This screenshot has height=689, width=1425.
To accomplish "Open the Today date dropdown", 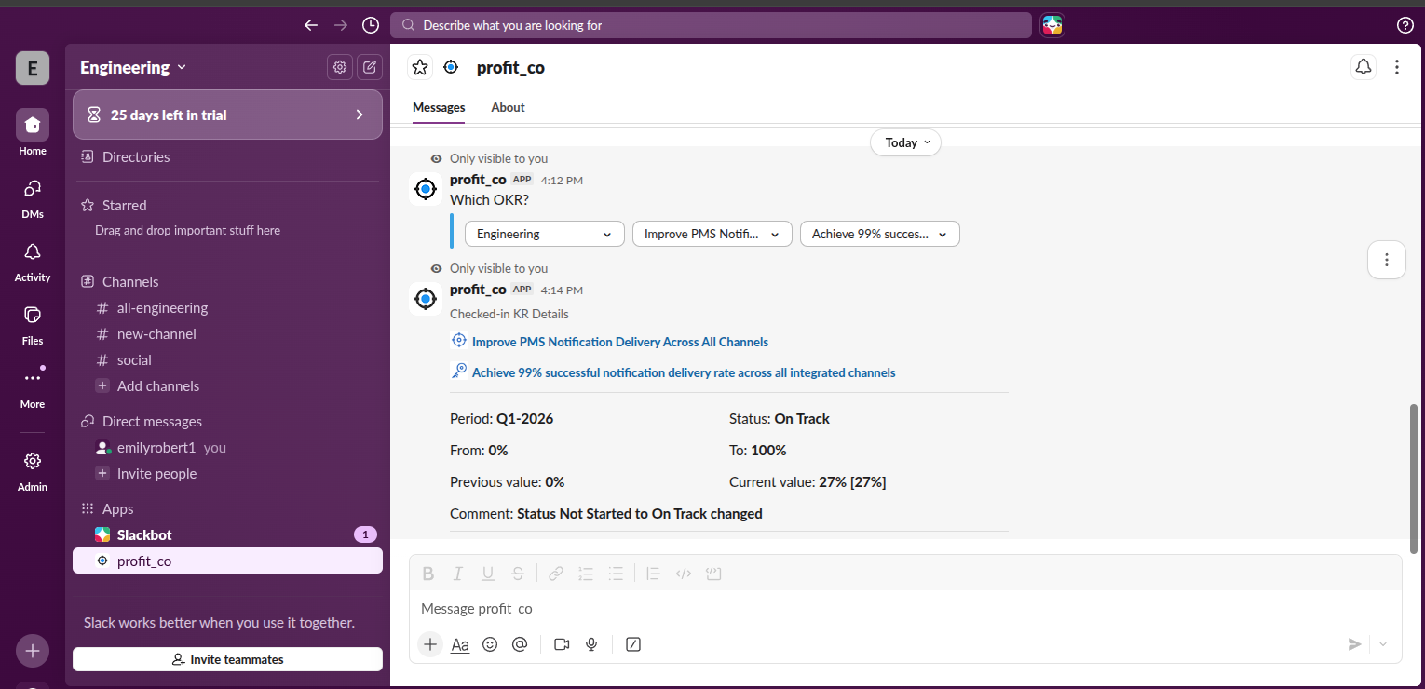I will [905, 142].
